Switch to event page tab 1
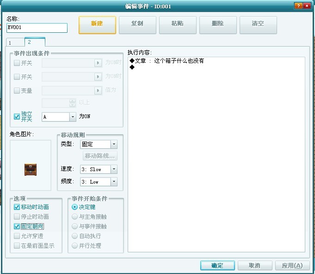This screenshot has width=315, height=274. (15, 42)
